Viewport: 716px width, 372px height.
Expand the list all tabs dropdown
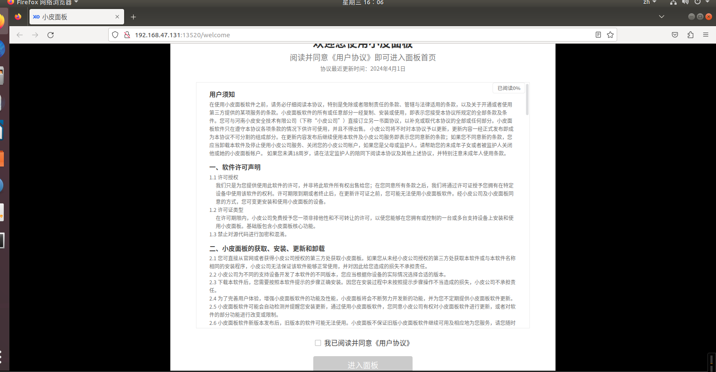[662, 17]
